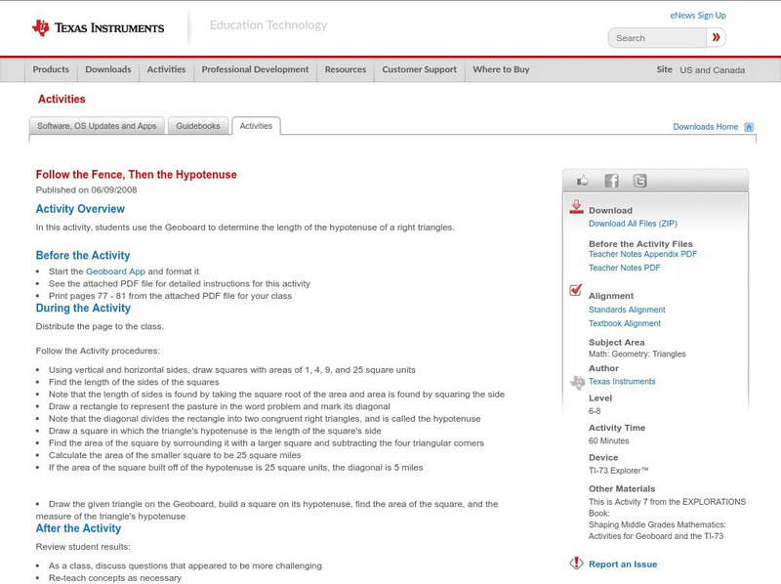Open the US and Canada site selector
The height and width of the screenshot is (584, 781).
(712, 70)
